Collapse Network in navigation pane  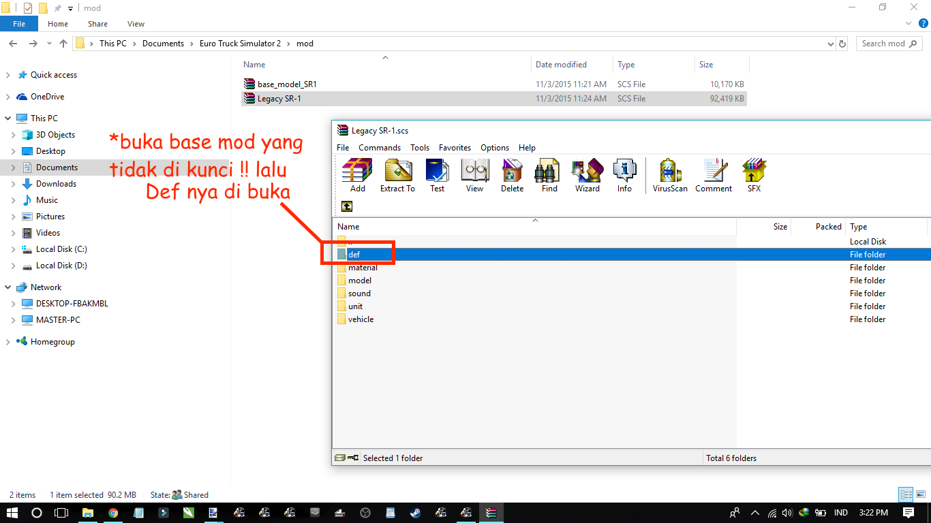[7, 287]
